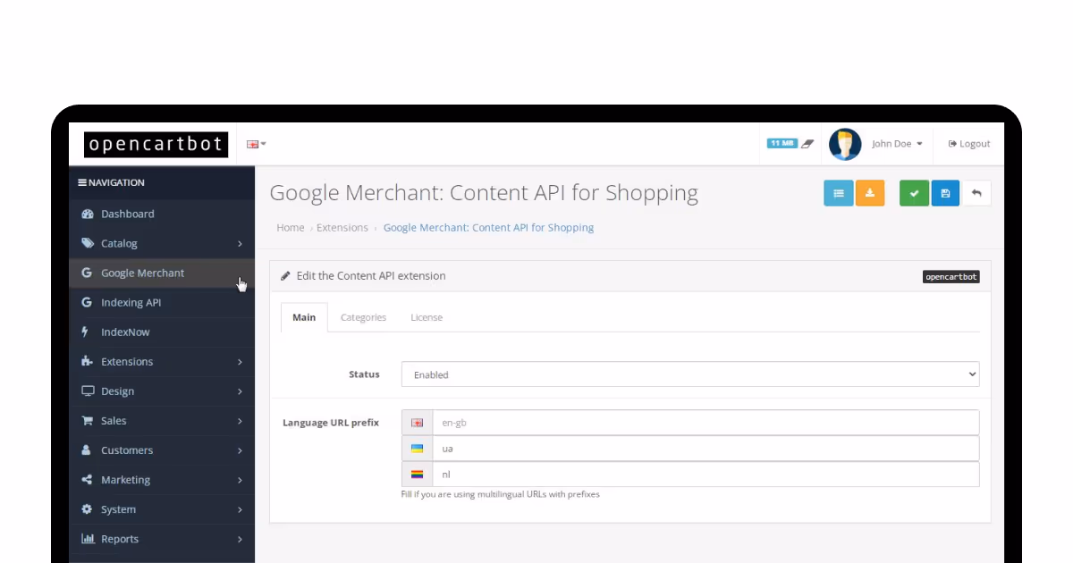Screen dimensions: 1073x563
Task: Expand the Design submenu chevron
Action: [240, 391]
